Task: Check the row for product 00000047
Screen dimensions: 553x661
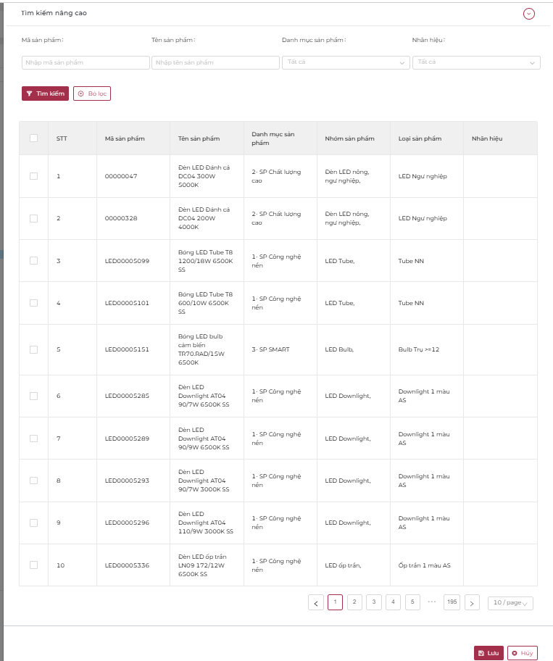Action: 34,176
